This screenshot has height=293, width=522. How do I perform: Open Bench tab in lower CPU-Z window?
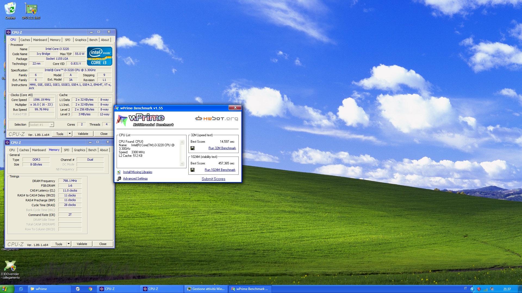(92, 150)
